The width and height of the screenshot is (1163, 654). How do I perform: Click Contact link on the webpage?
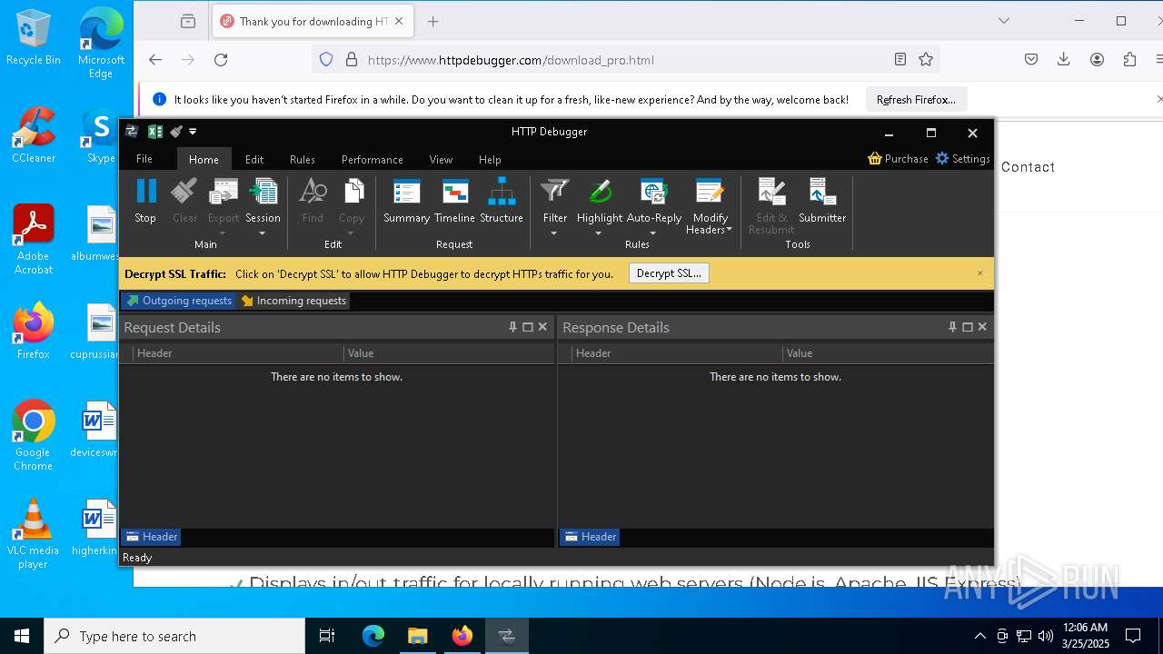pos(1028,167)
